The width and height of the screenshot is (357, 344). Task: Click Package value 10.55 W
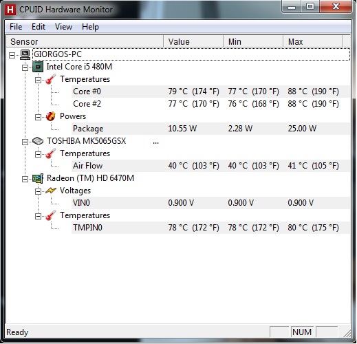coord(182,129)
